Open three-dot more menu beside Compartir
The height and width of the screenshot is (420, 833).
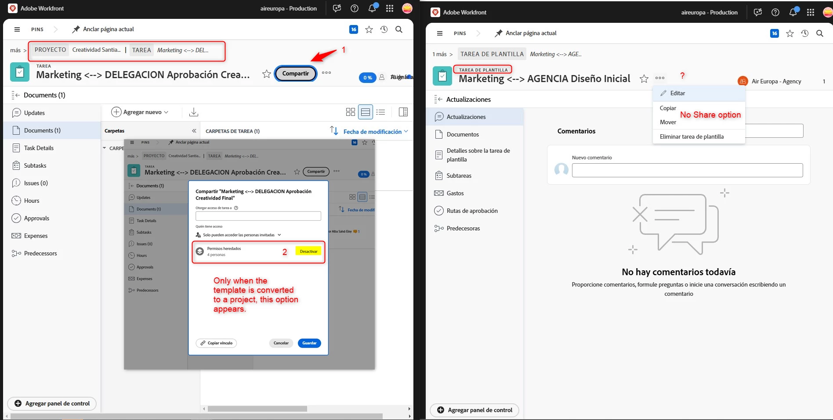point(326,73)
